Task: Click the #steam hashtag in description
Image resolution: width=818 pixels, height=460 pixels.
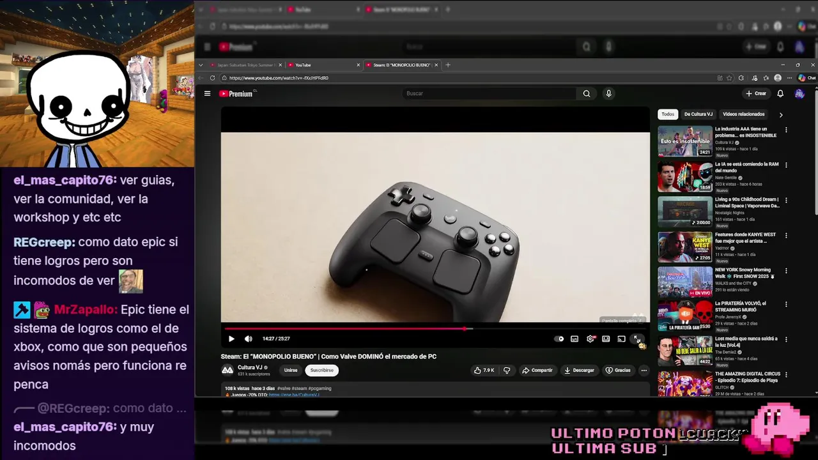Action: (299, 388)
